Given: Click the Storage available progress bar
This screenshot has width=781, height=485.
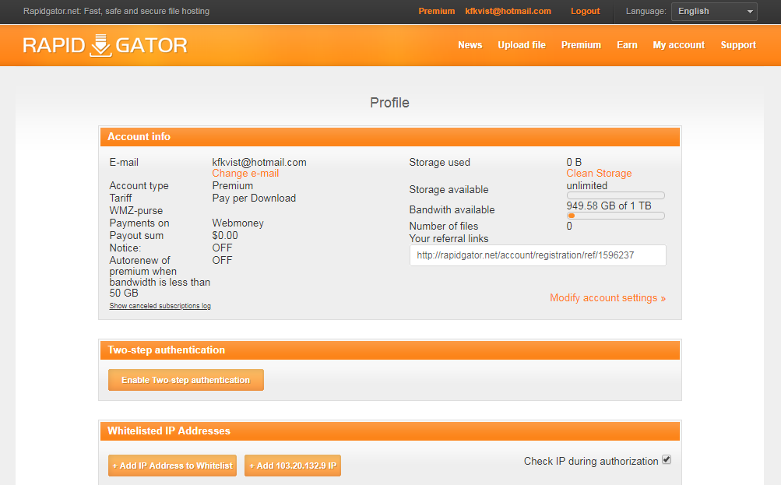Looking at the screenshot, I should coord(616,195).
